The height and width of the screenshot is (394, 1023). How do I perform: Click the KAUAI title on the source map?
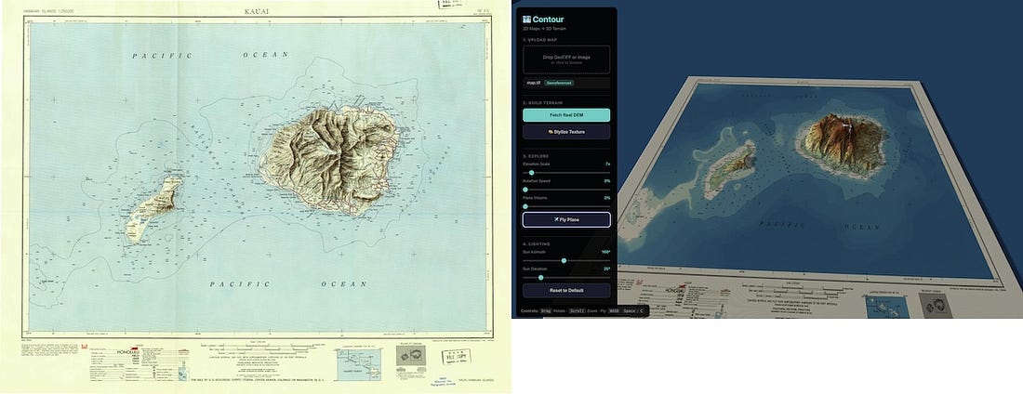point(257,11)
